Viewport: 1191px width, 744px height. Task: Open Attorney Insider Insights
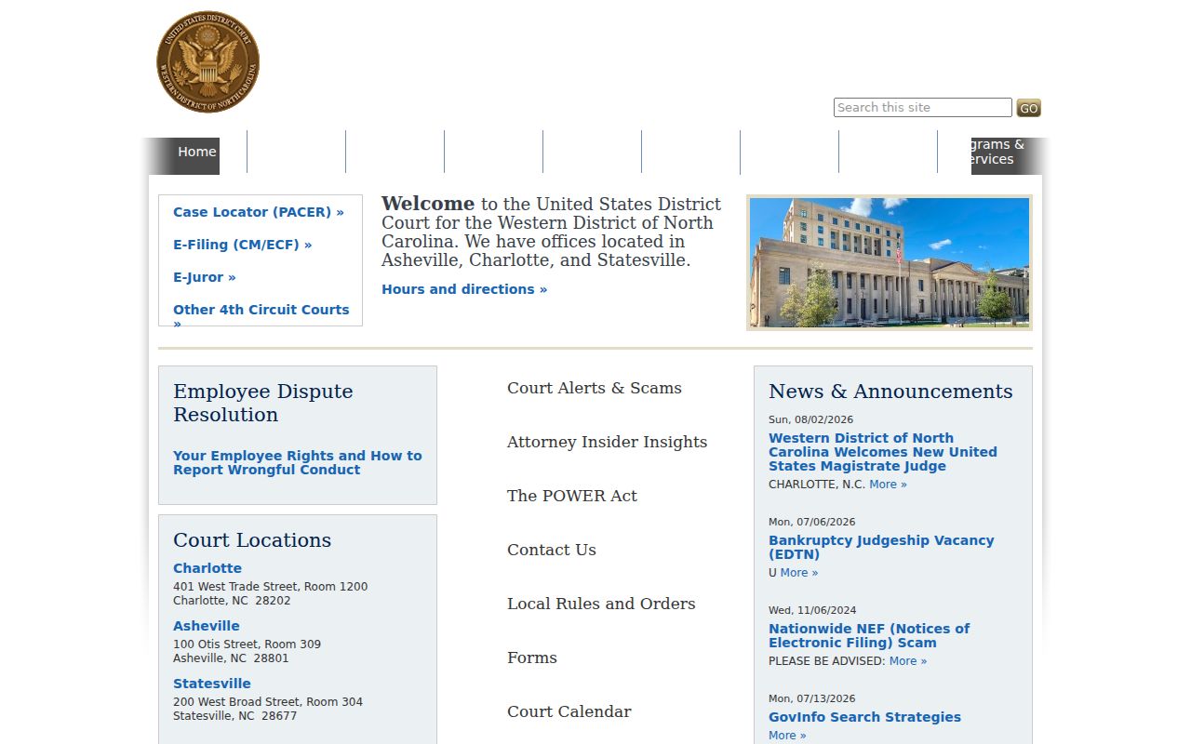pos(607,442)
